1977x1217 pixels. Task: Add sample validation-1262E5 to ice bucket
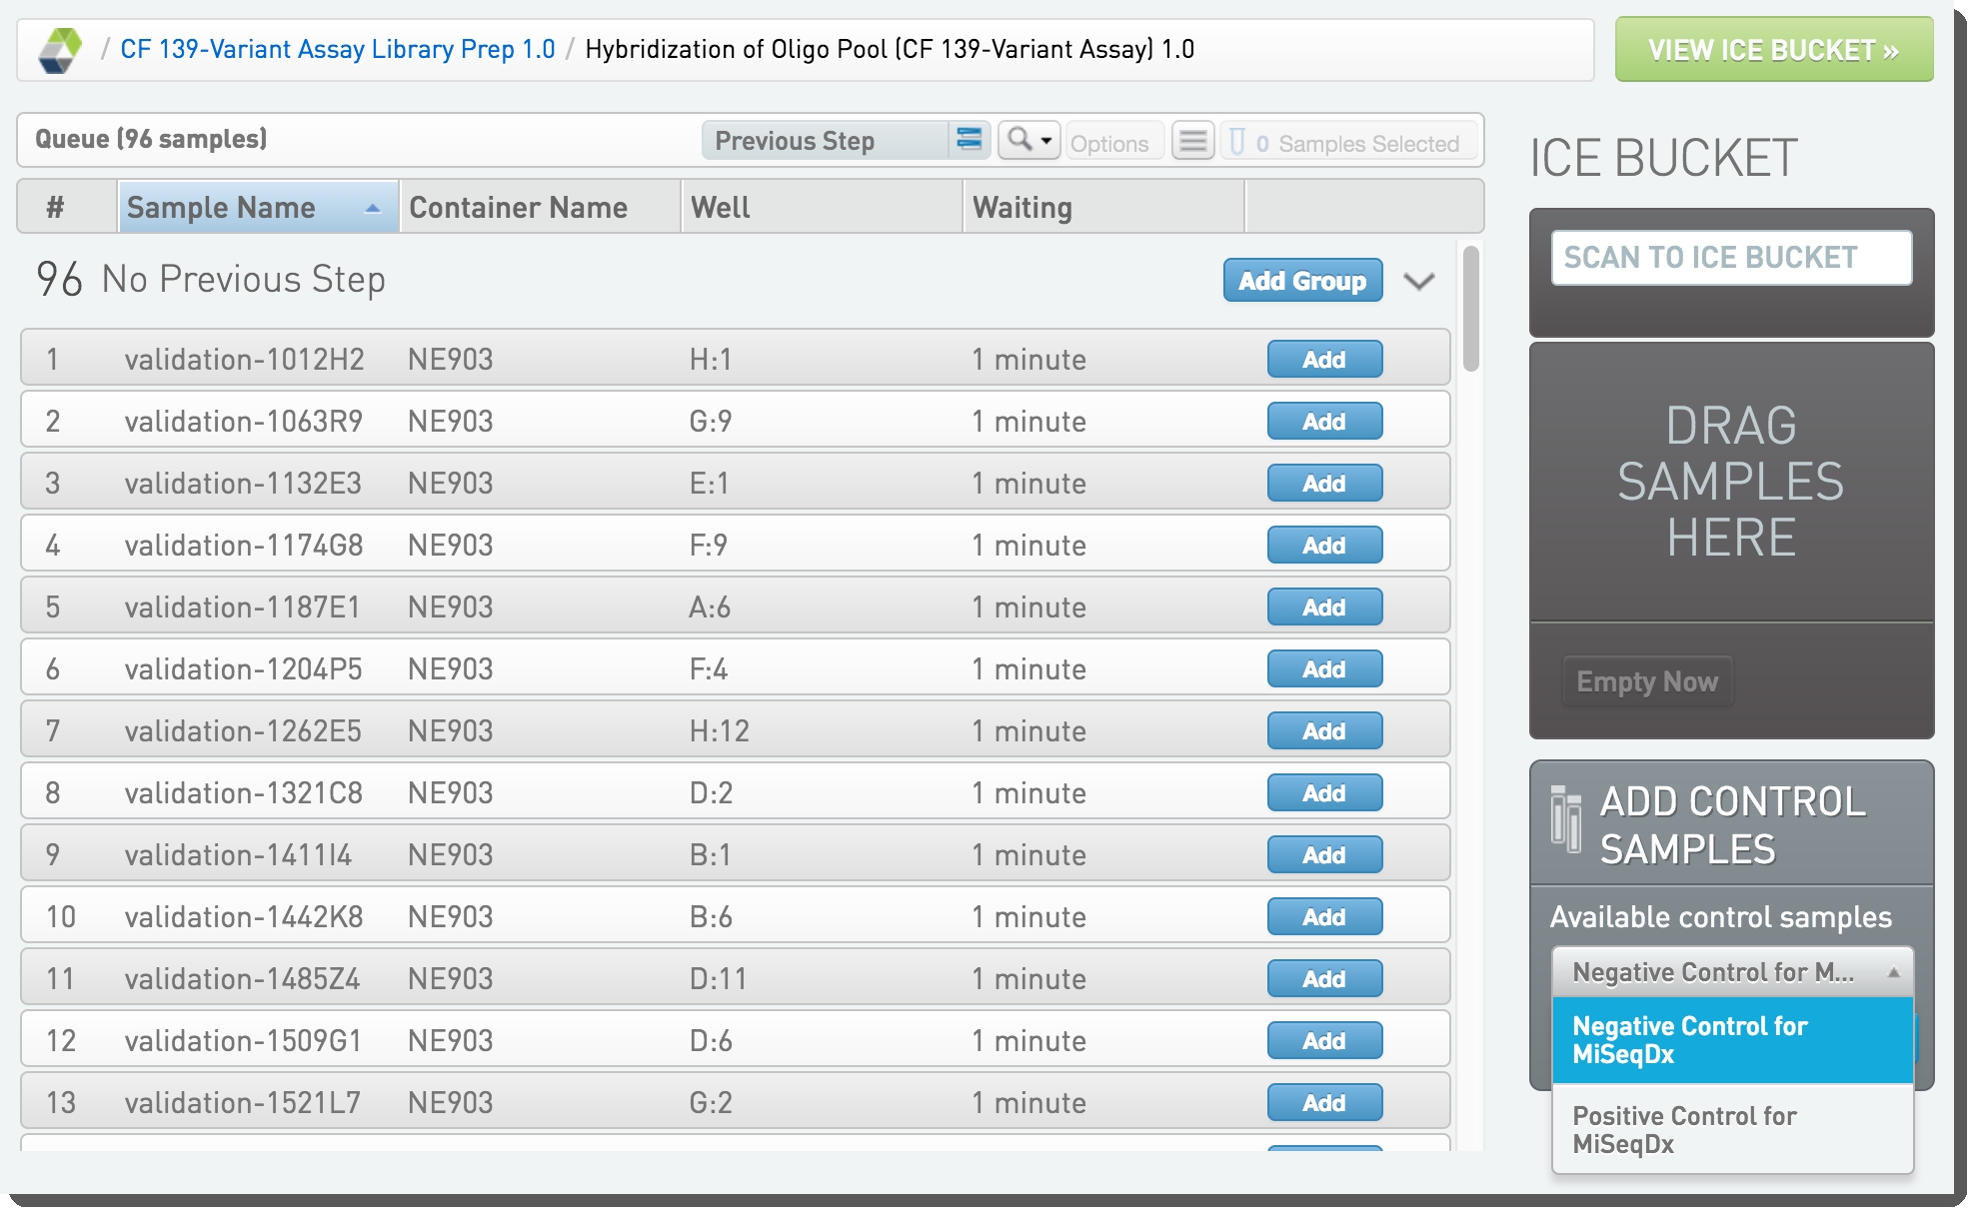[1323, 731]
